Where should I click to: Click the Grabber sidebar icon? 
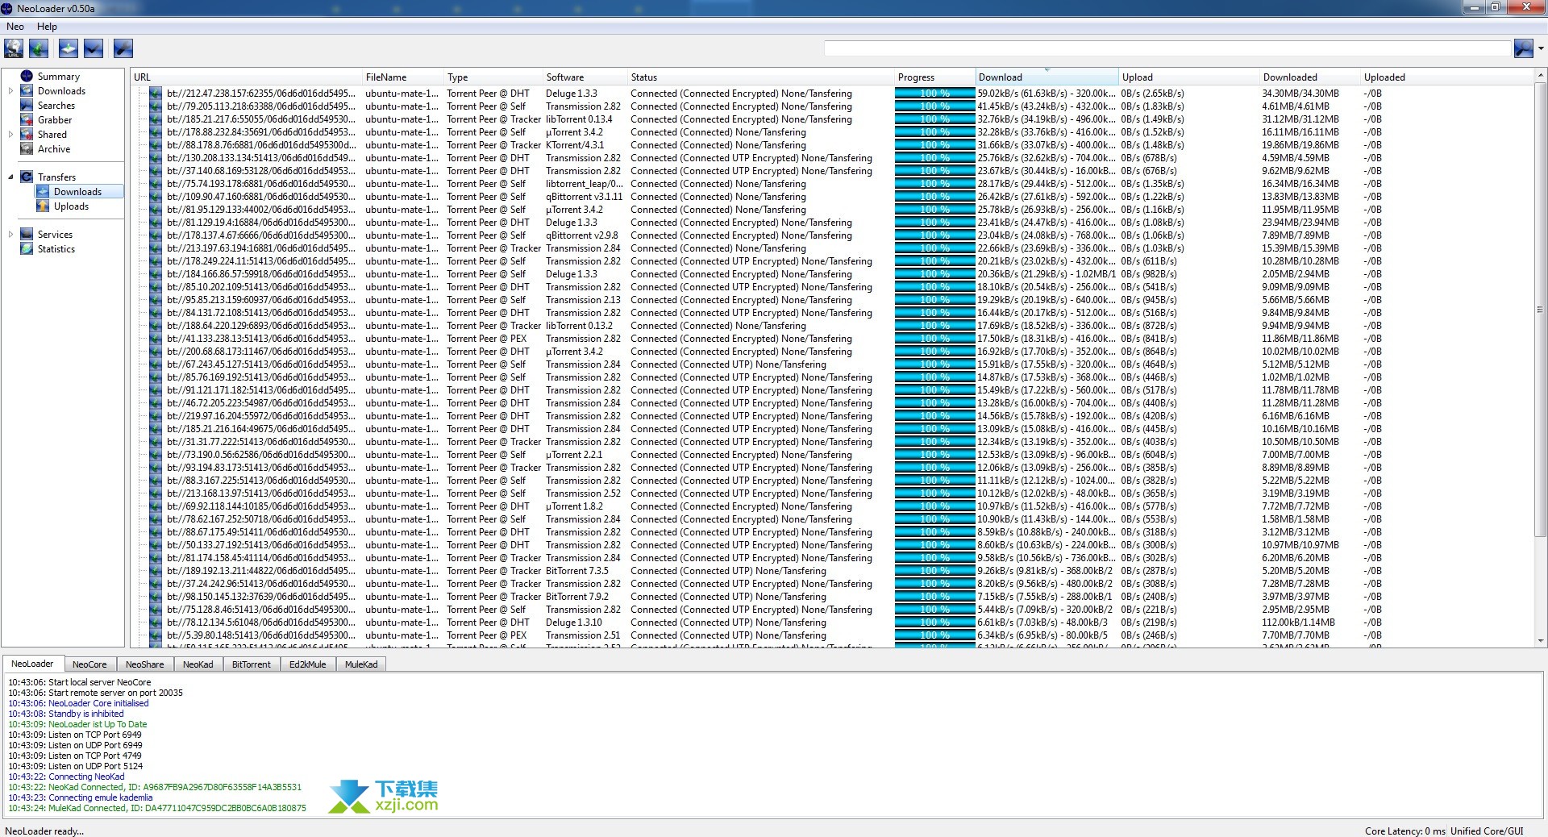coord(27,120)
